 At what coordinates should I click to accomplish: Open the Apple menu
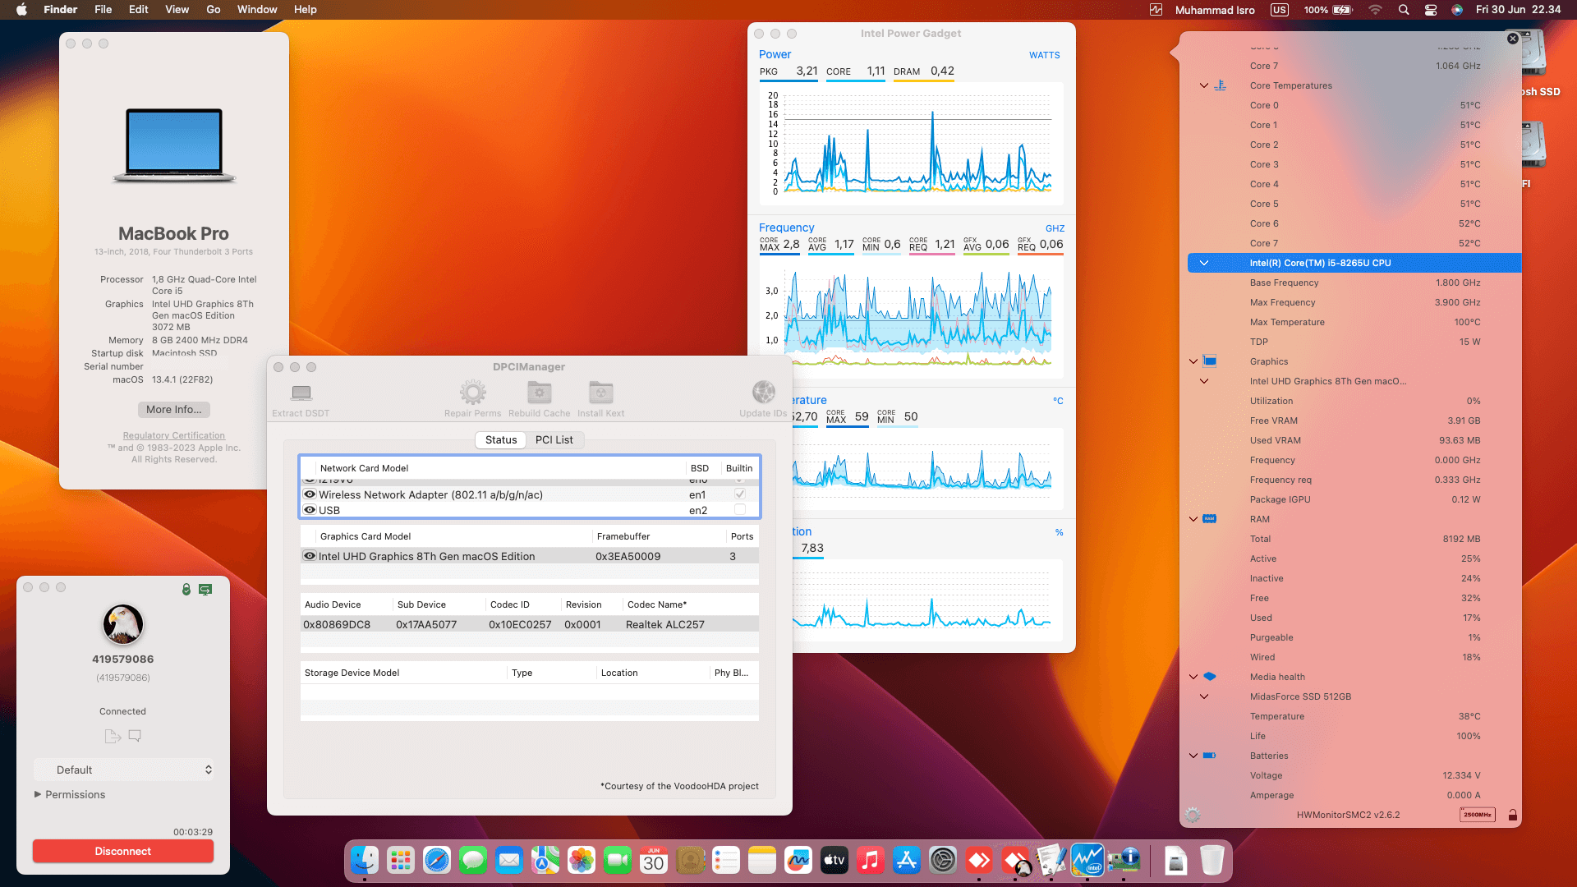(21, 10)
